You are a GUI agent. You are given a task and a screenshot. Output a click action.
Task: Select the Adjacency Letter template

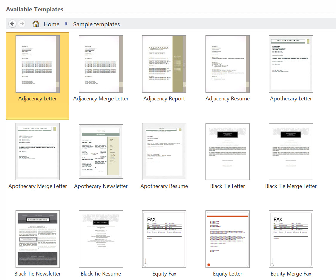pyautogui.click(x=38, y=64)
